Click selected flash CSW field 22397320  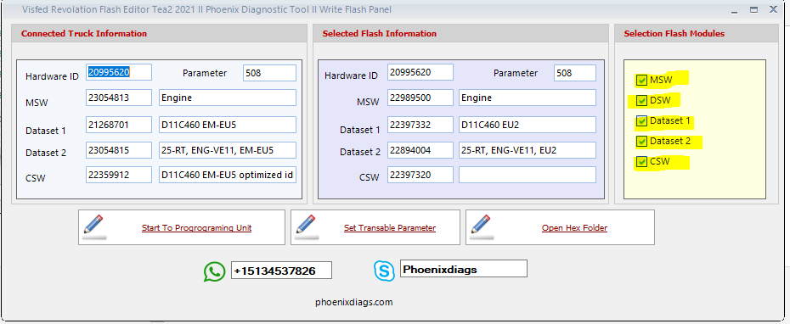point(420,175)
